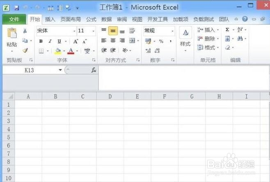
Task: Switch to the 公式 tab
Action: pos(91,19)
